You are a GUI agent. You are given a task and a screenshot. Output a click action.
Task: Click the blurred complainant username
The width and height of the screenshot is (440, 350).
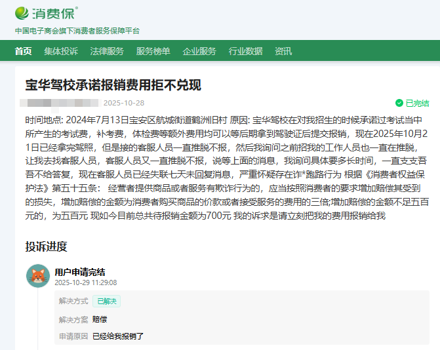(59, 103)
